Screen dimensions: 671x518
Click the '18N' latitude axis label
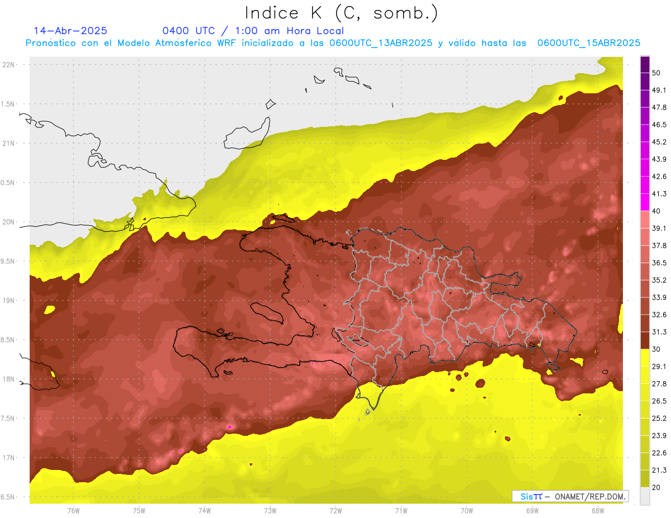tap(9, 379)
